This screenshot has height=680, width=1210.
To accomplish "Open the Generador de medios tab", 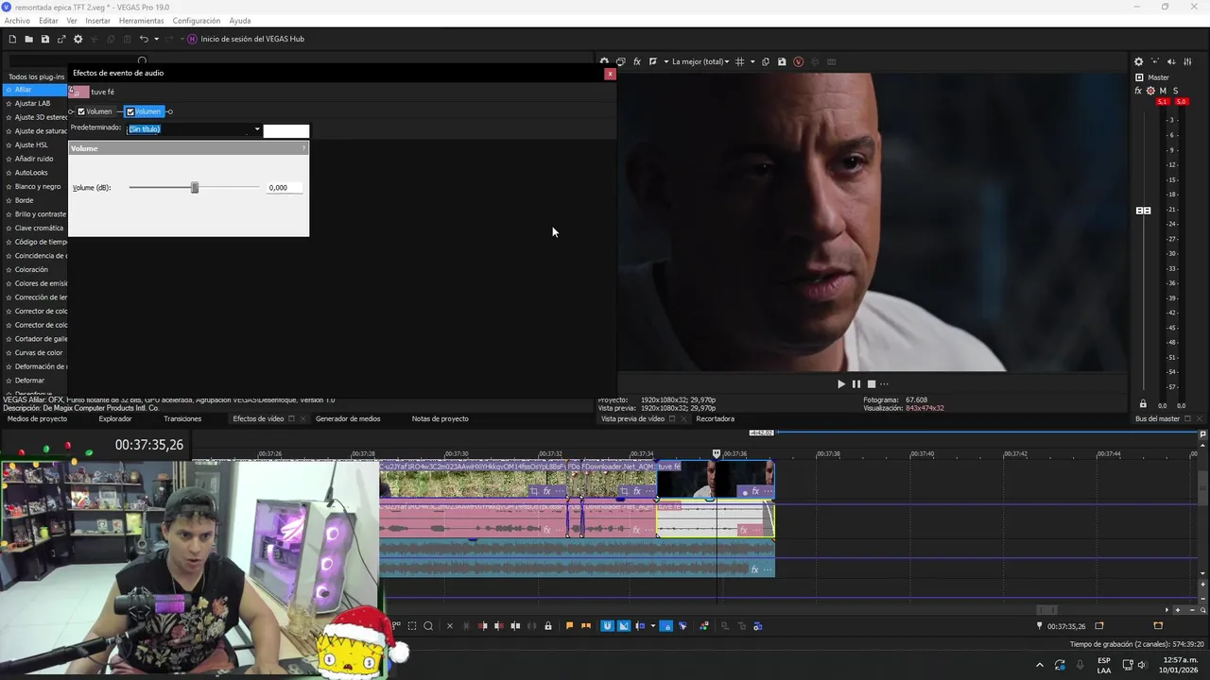I will [348, 418].
